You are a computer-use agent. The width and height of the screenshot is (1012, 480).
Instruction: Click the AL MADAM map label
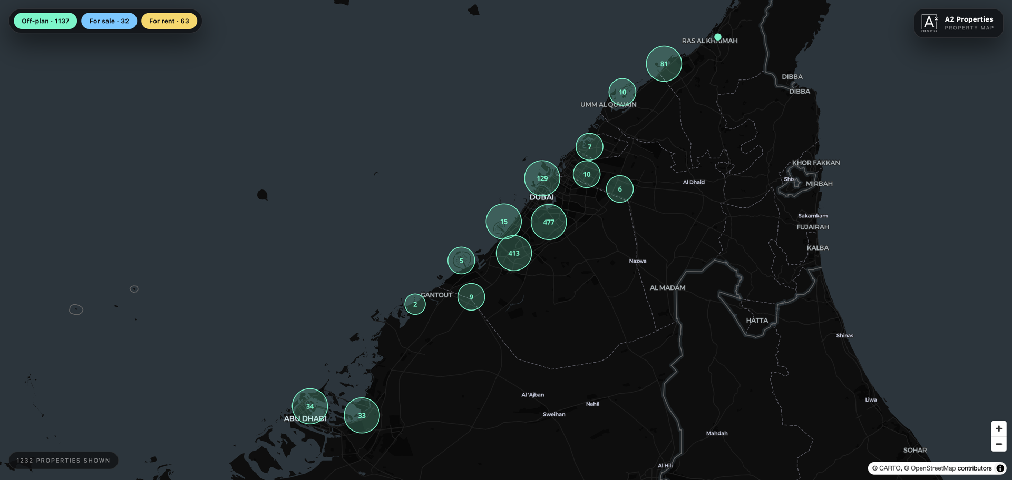[668, 288]
